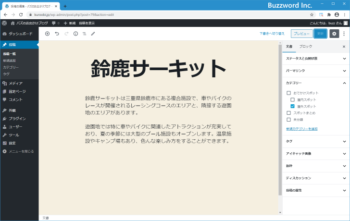This screenshot has height=221, width=350.
Task: Check the 屋内スポット category
Action: (292, 99)
